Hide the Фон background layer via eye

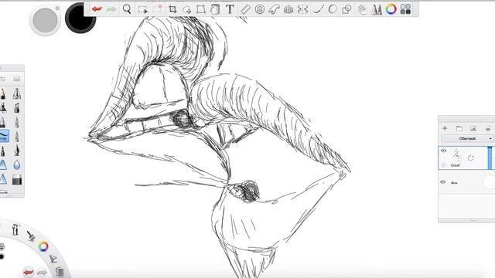pyautogui.click(x=443, y=182)
